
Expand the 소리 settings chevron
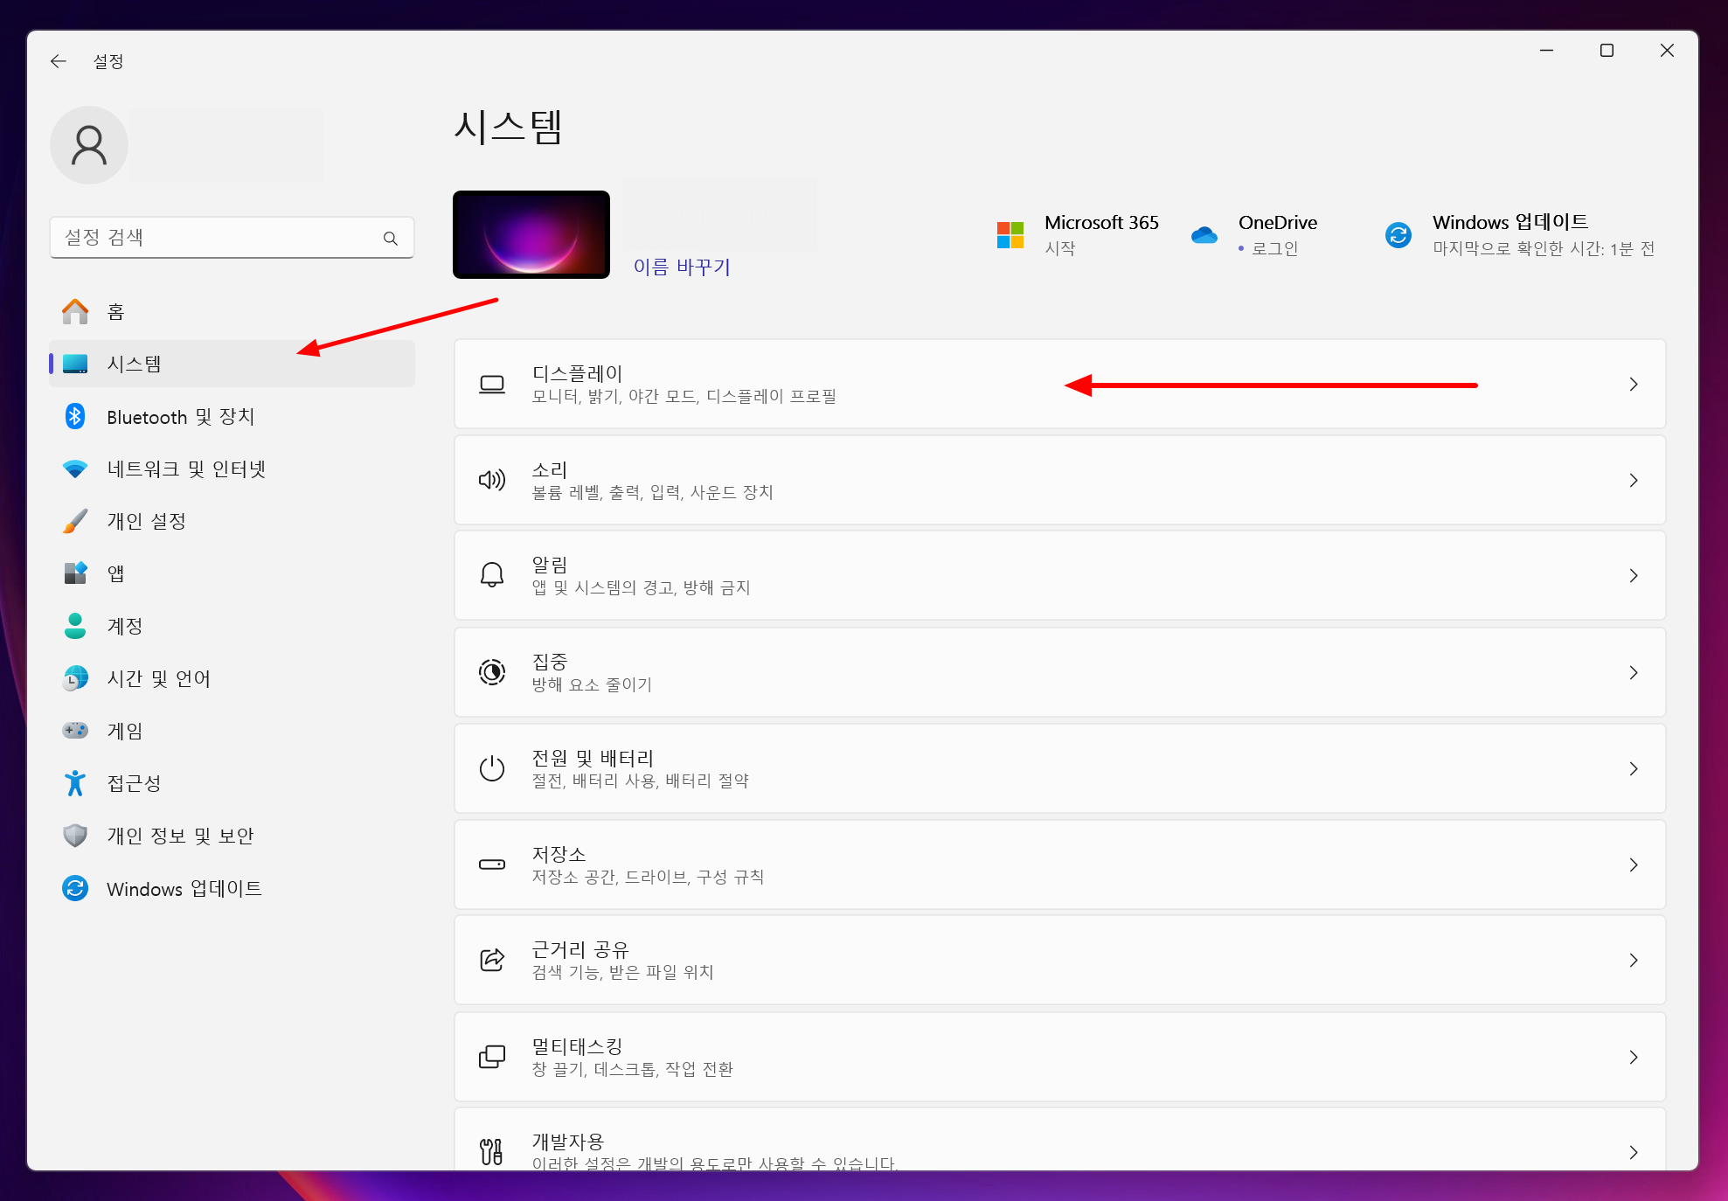click(x=1633, y=481)
